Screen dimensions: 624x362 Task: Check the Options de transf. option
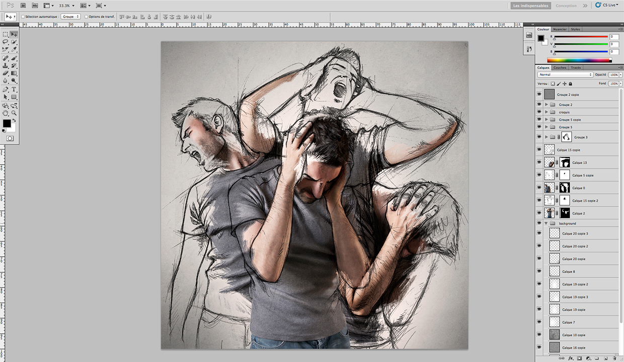(86, 16)
